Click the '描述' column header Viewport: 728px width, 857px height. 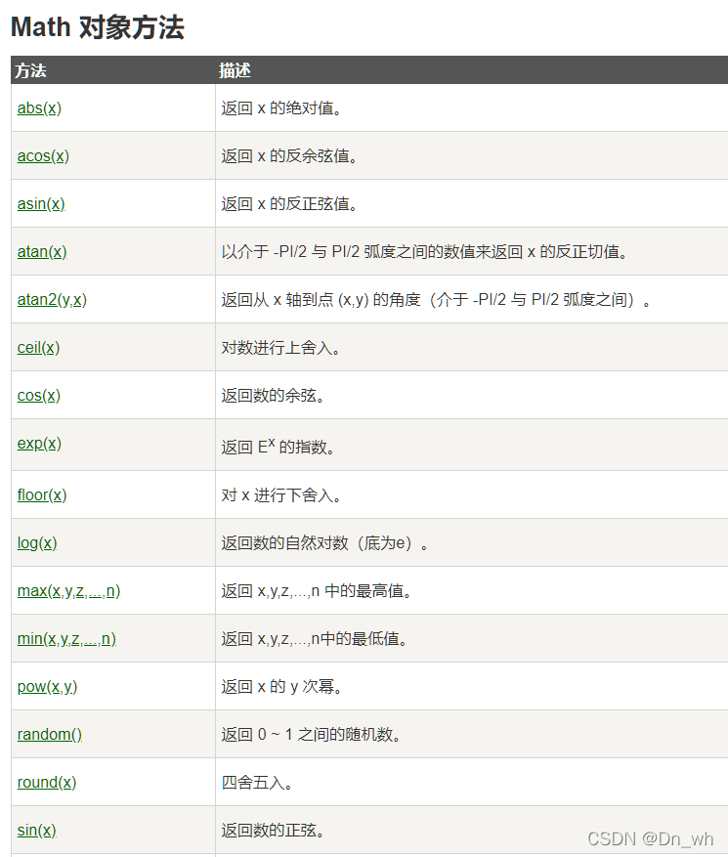tap(236, 70)
